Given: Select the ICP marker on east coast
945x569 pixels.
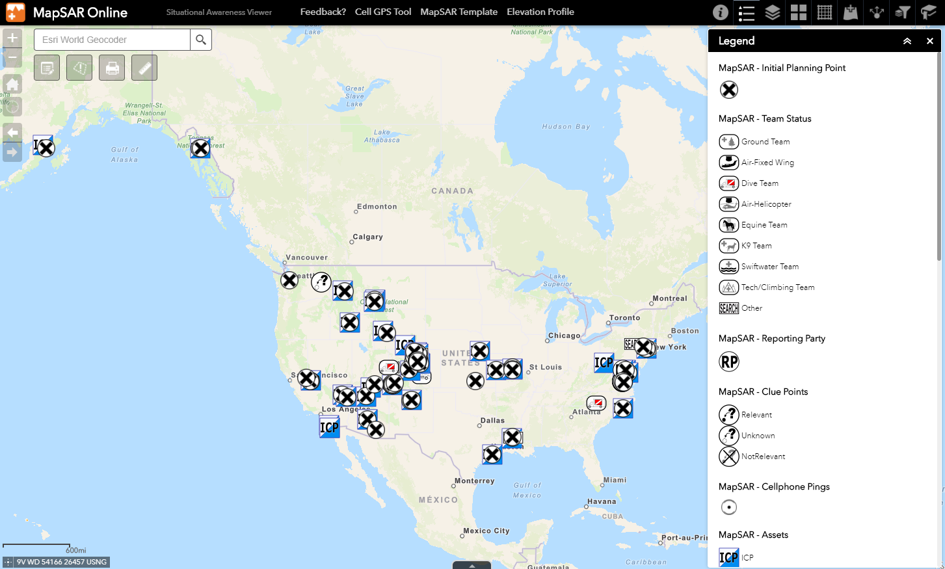Looking at the screenshot, I should (604, 362).
